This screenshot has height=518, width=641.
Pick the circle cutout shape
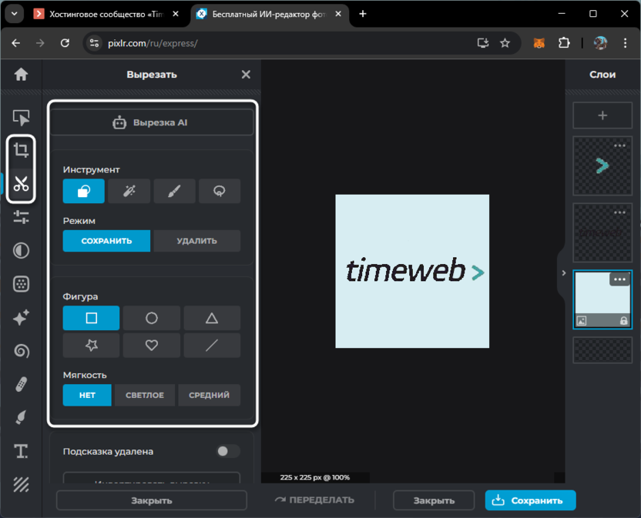click(152, 318)
